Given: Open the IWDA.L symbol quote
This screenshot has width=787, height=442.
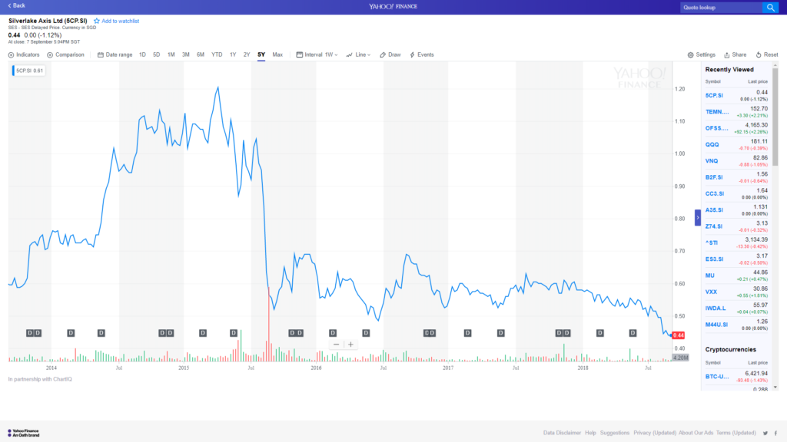Looking at the screenshot, I should tap(716, 308).
